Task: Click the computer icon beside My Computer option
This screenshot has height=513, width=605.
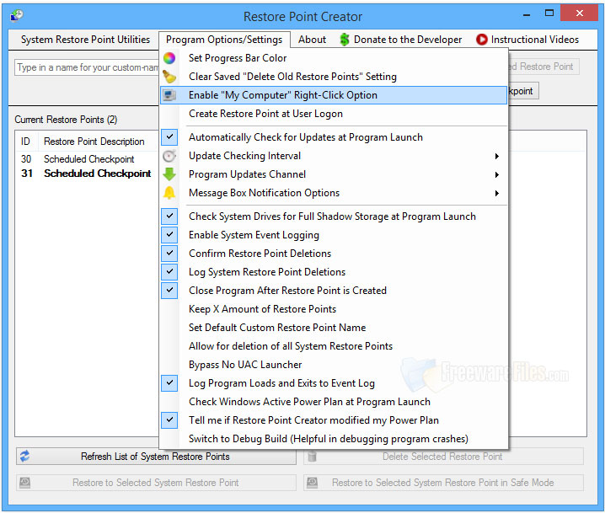Action: pyautogui.click(x=169, y=95)
